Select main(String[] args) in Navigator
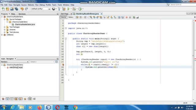This screenshot has width=196, height=110. tap(16, 68)
